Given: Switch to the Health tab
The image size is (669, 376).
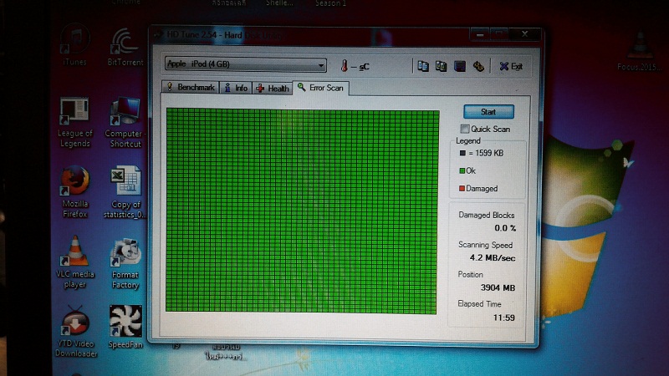Looking at the screenshot, I should pyautogui.click(x=273, y=89).
